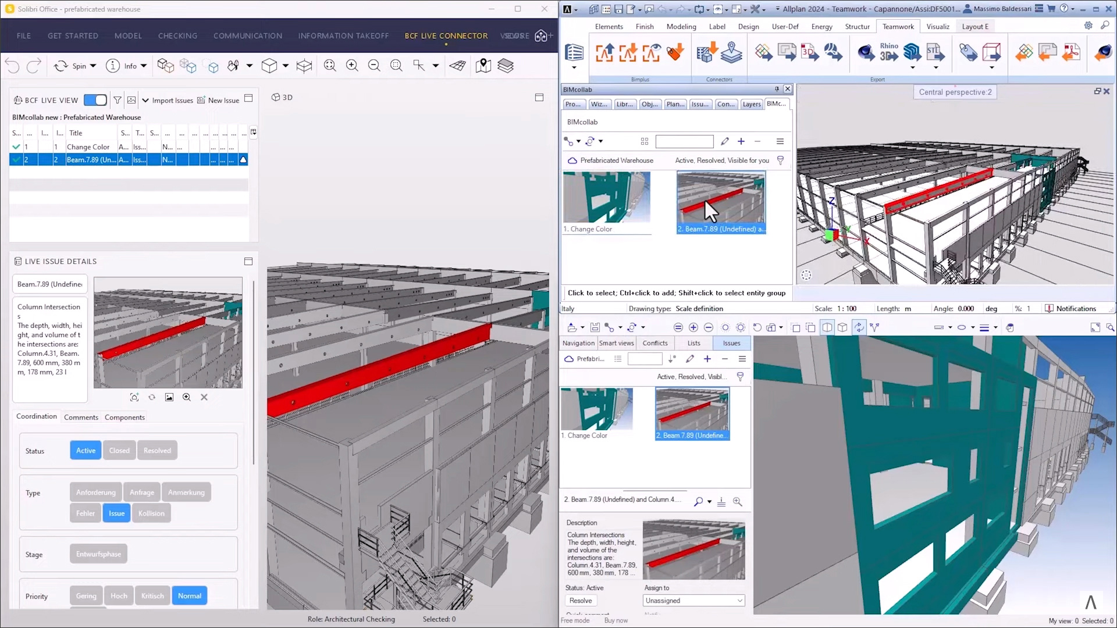
Task: Open hamburger menu in BIMcollab panel
Action: pos(780,141)
